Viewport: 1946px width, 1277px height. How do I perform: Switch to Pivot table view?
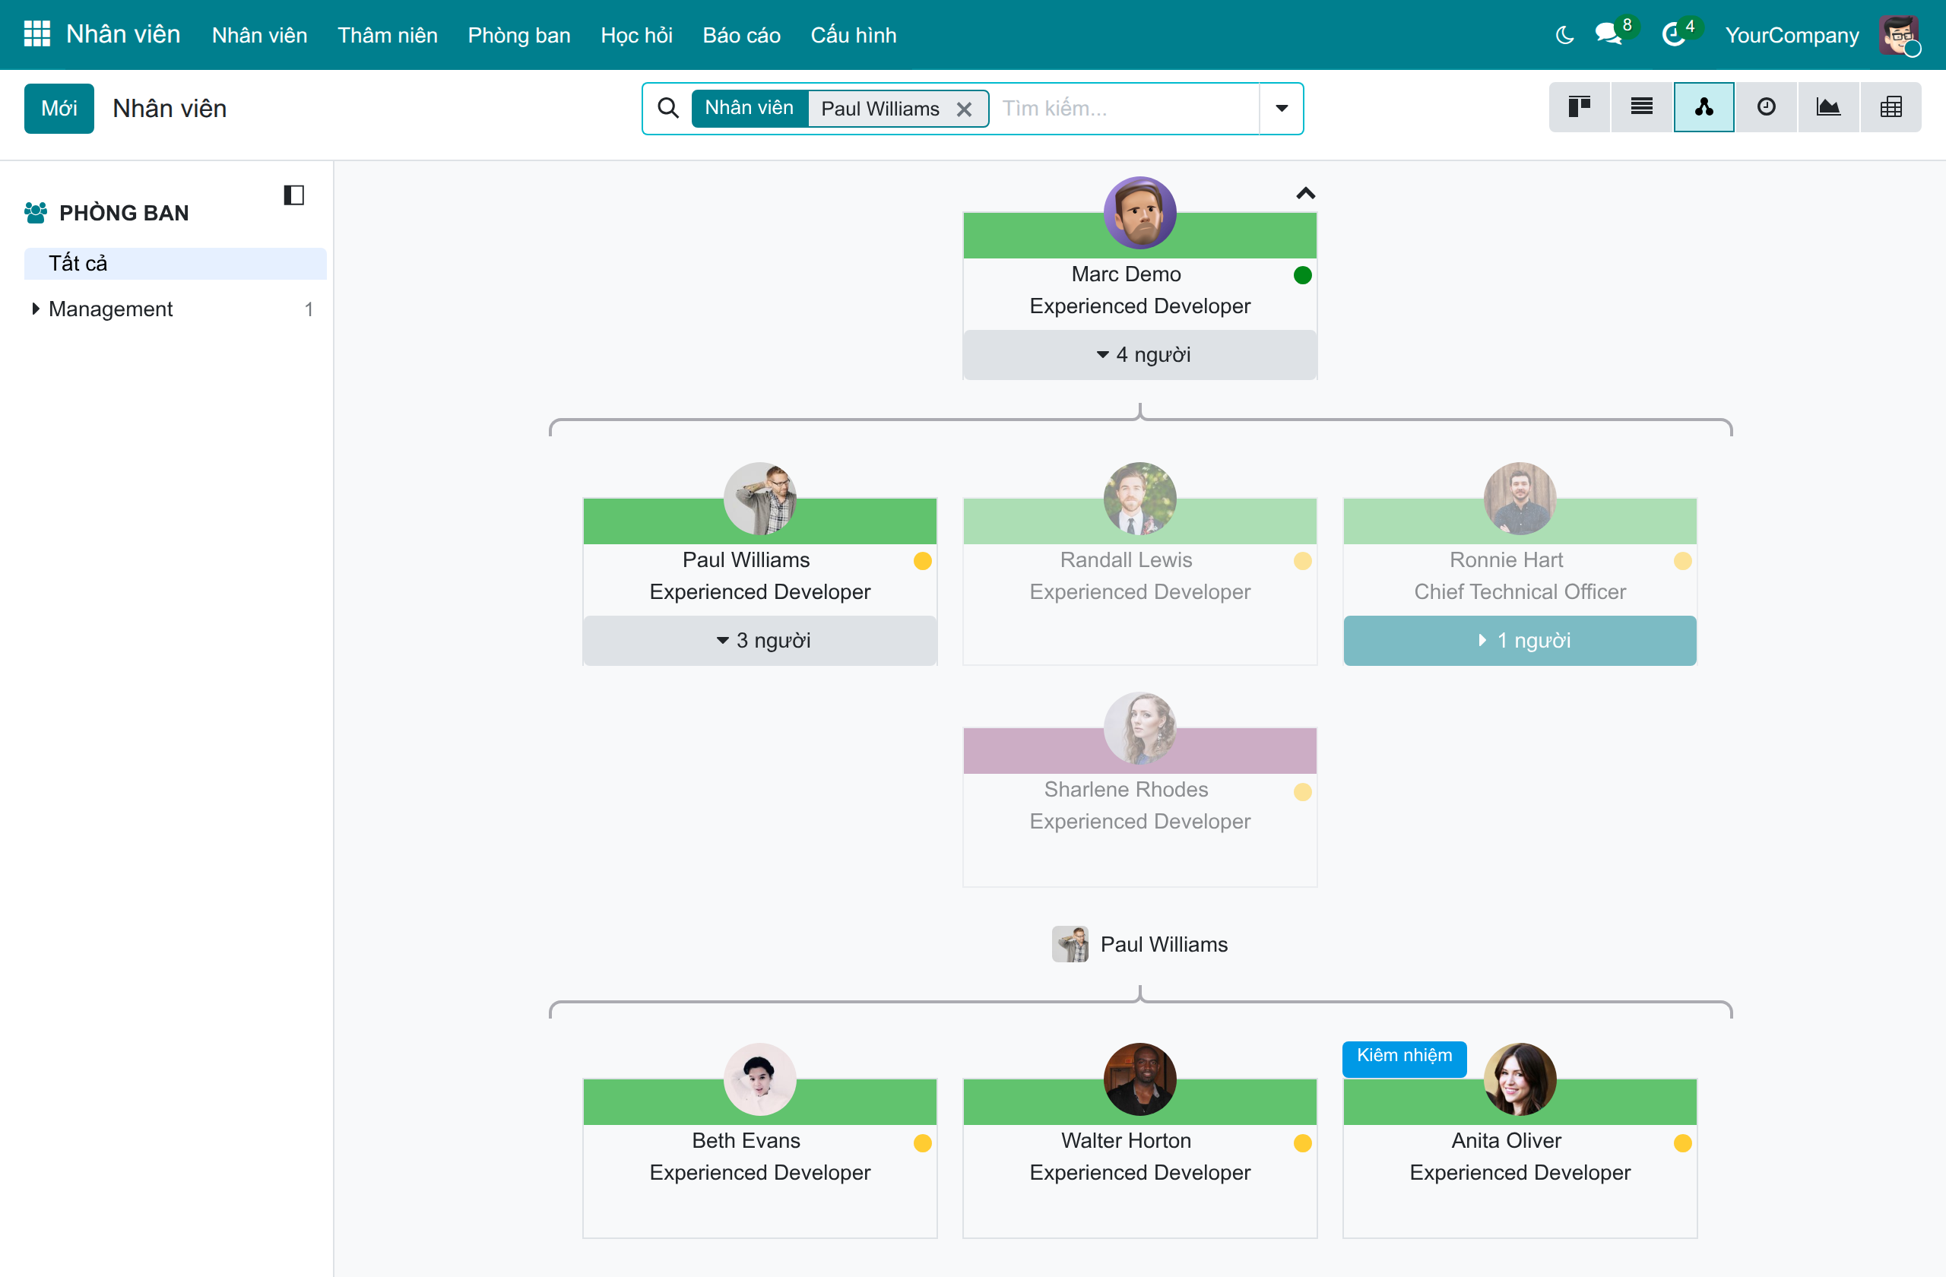tap(1891, 106)
